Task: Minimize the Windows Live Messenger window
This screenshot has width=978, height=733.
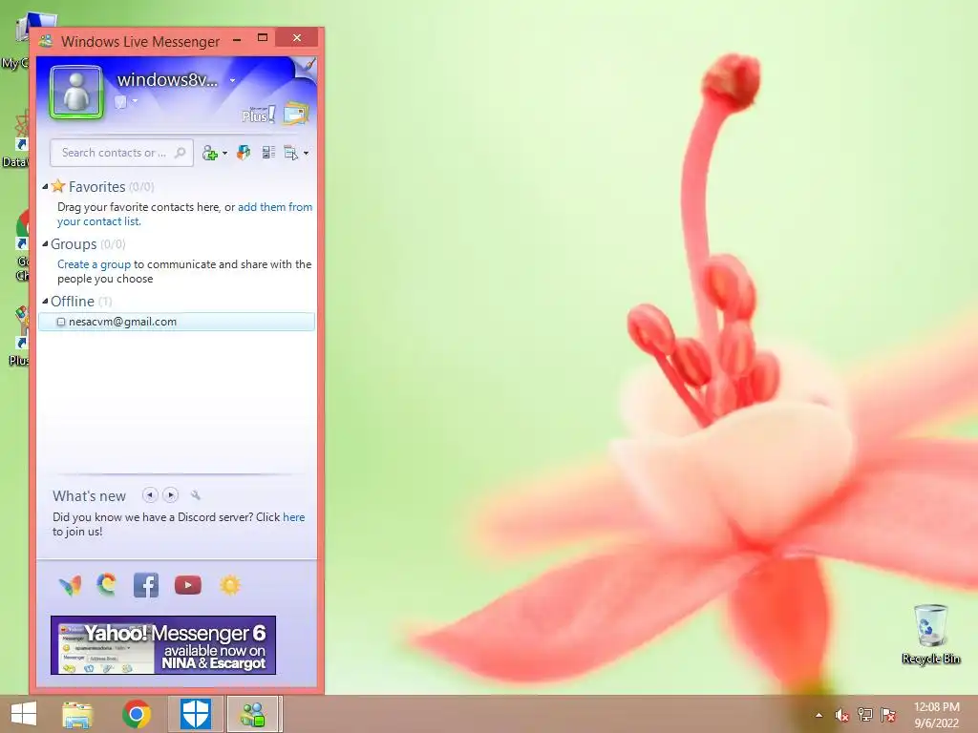Action: 237,39
